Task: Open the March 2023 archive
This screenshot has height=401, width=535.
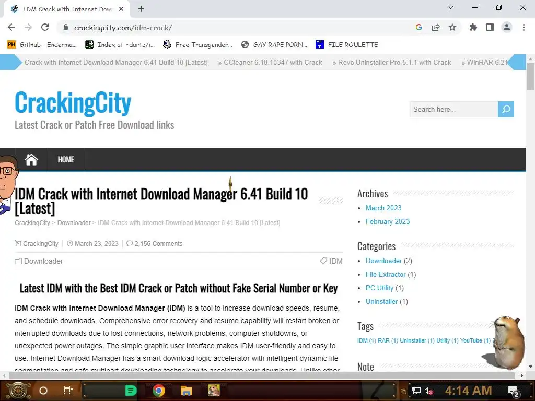Action: pos(383,208)
